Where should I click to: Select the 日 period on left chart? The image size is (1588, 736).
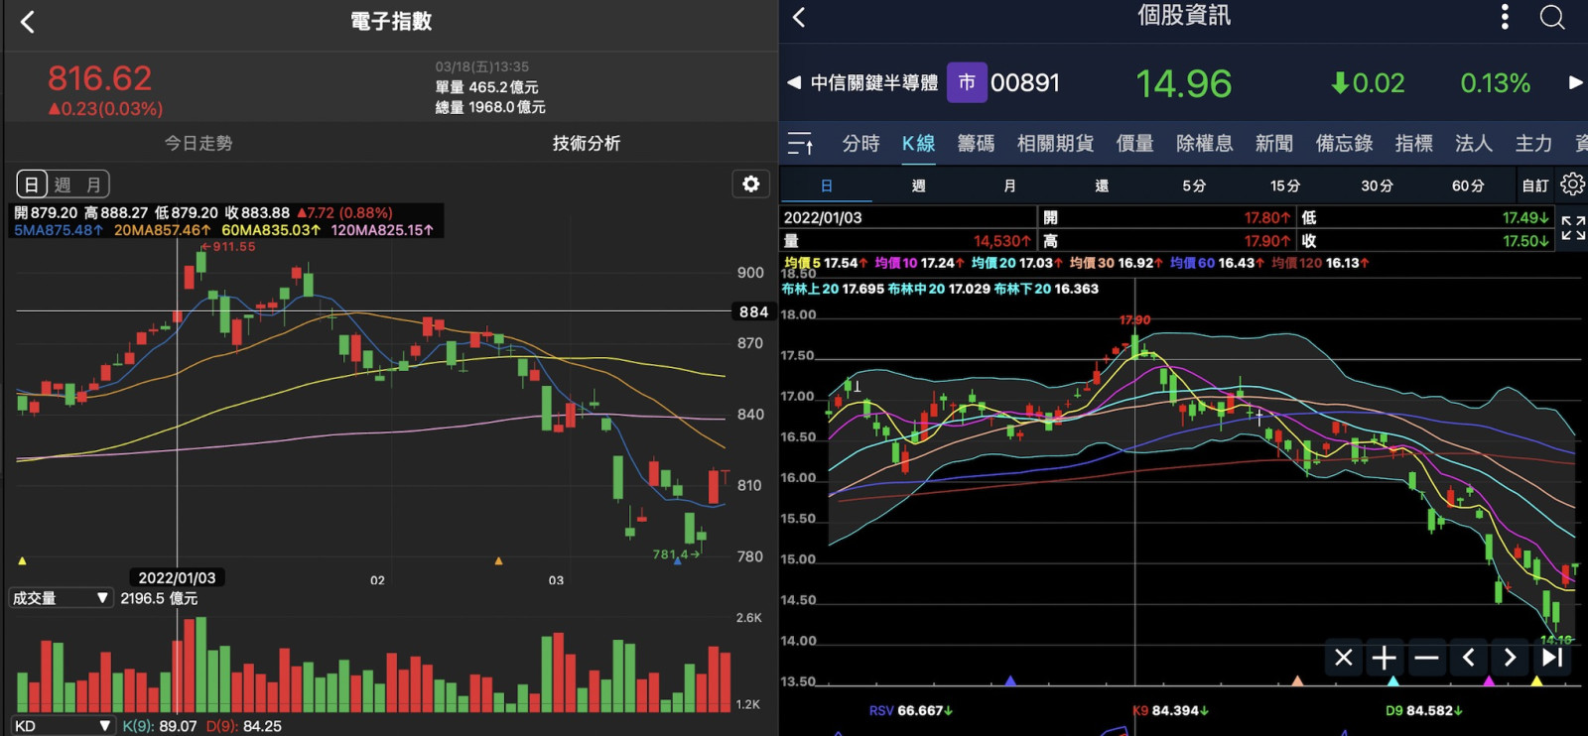tap(32, 184)
